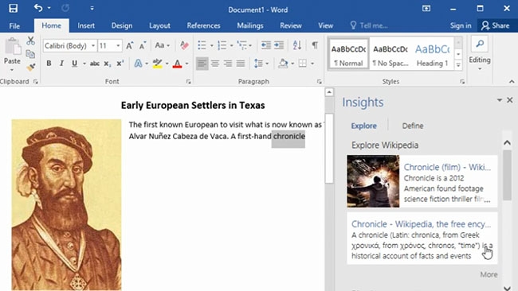Open the Editing group menu
Viewport: 518px width, 291px height.
(x=480, y=53)
